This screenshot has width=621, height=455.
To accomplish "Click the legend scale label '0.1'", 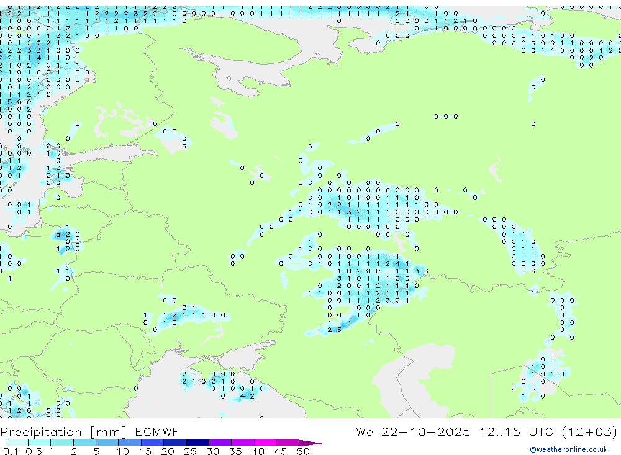I will (x=11, y=451).
